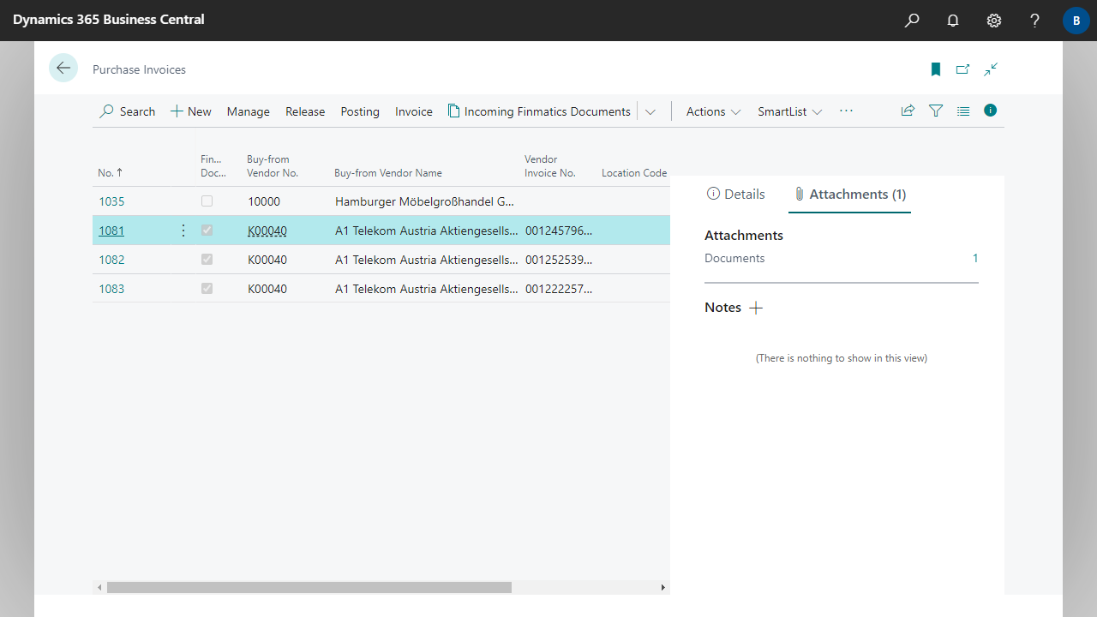The height and width of the screenshot is (617, 1097).
Task: Click the bookmark icon for this page
Action: pos(936,69)
